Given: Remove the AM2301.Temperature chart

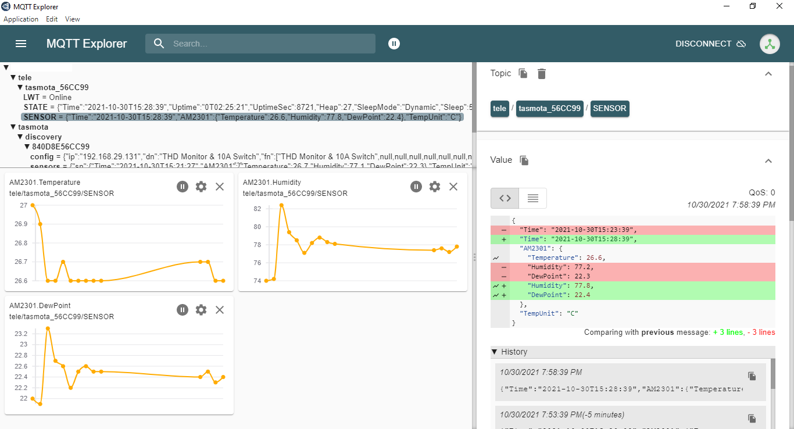Looking at the screenshot, I should tap(220, 187).
